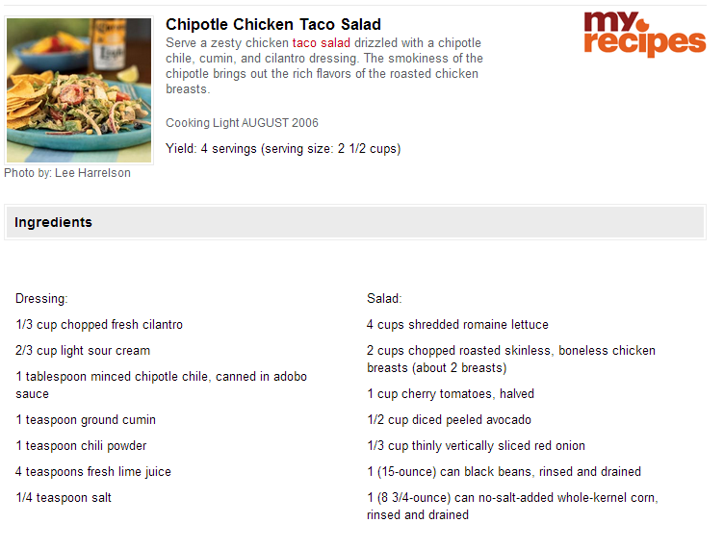724x548 pixels.
Task: Click '4 teaspoons fresh lime juice' ingredient
Action: [93, 472]
